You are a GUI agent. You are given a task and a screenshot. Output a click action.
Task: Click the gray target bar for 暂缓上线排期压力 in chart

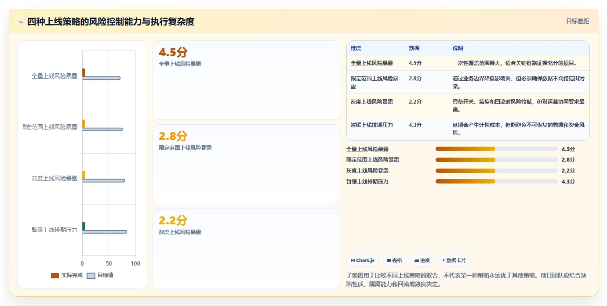[105, 232]
